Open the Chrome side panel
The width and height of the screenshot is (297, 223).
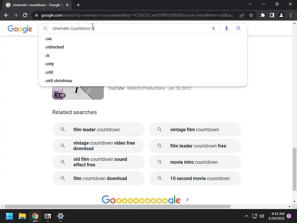(x=272, y=15)
